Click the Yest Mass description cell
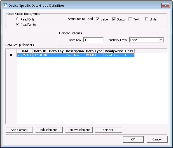 click(x=75, y=55)
